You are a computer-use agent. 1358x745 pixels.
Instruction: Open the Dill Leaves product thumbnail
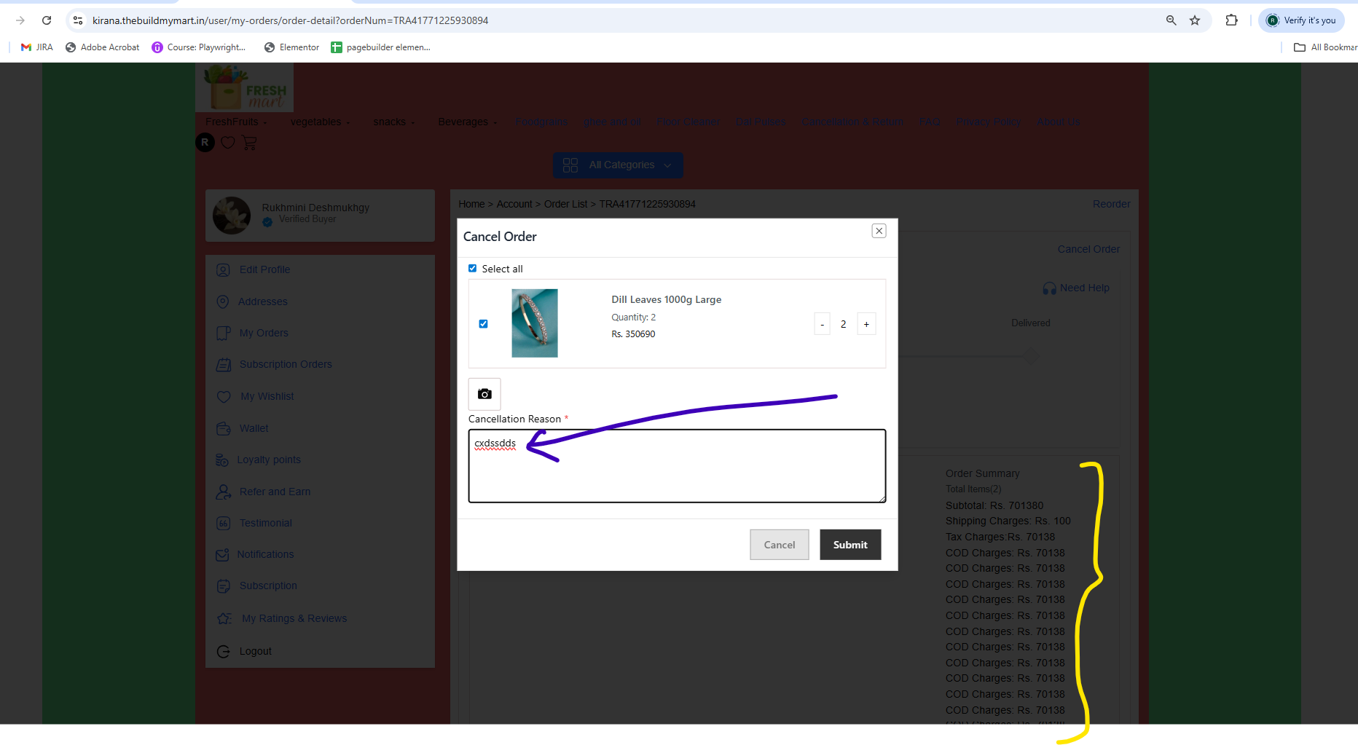pyautogui.click(x=535, y=323)
